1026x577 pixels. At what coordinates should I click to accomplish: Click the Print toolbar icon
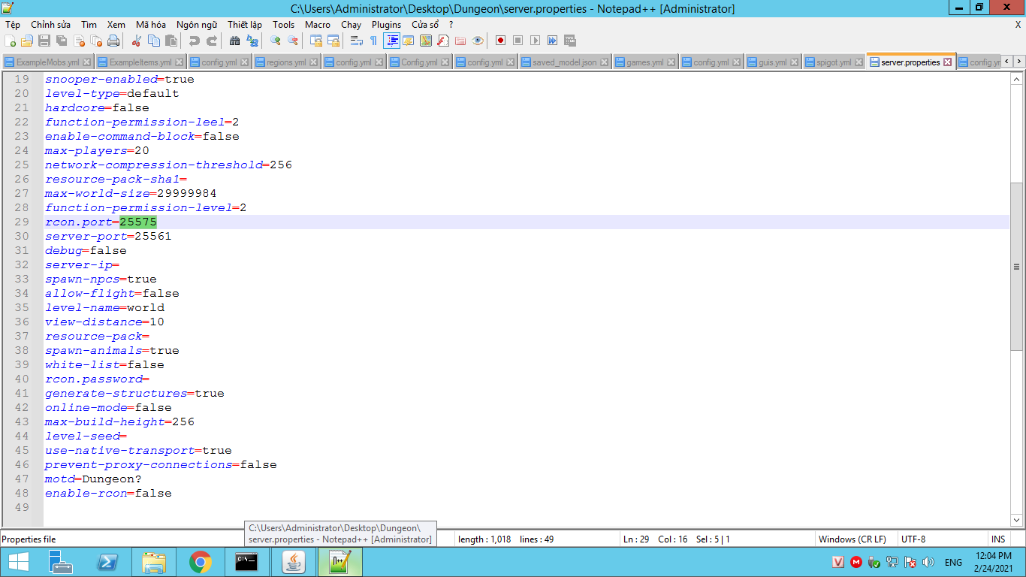click(x=113, y=41)
